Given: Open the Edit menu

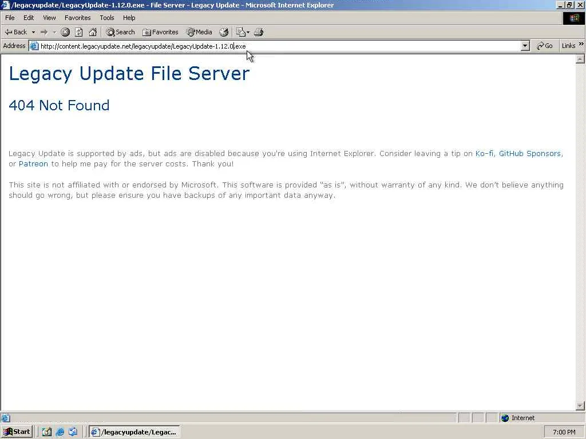Looking at the screenshot, I should (29, 18).
